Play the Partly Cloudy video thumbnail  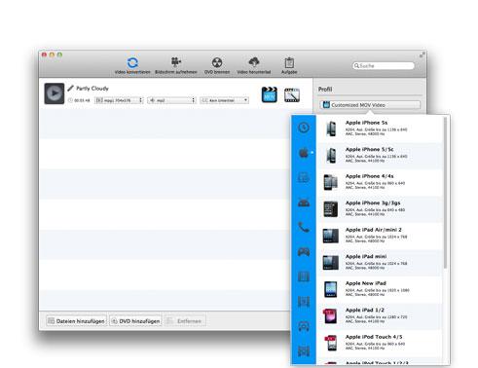pos(55,93)
